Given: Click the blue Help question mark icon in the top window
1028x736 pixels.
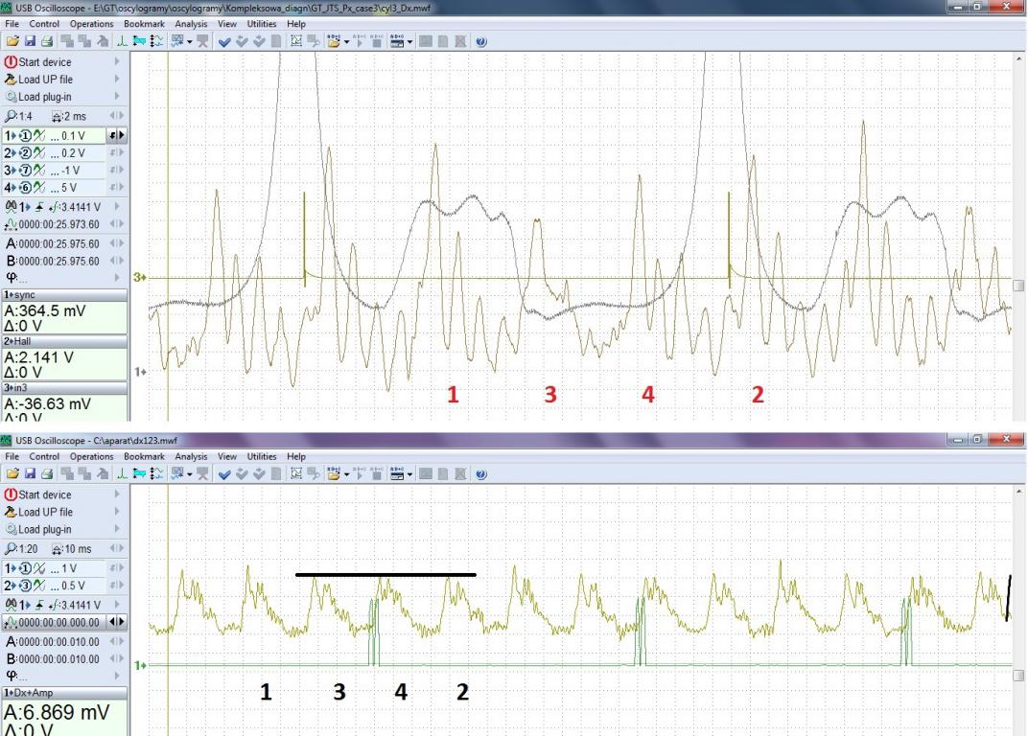Looking at the screenshot, I should (x=479, y=42).
